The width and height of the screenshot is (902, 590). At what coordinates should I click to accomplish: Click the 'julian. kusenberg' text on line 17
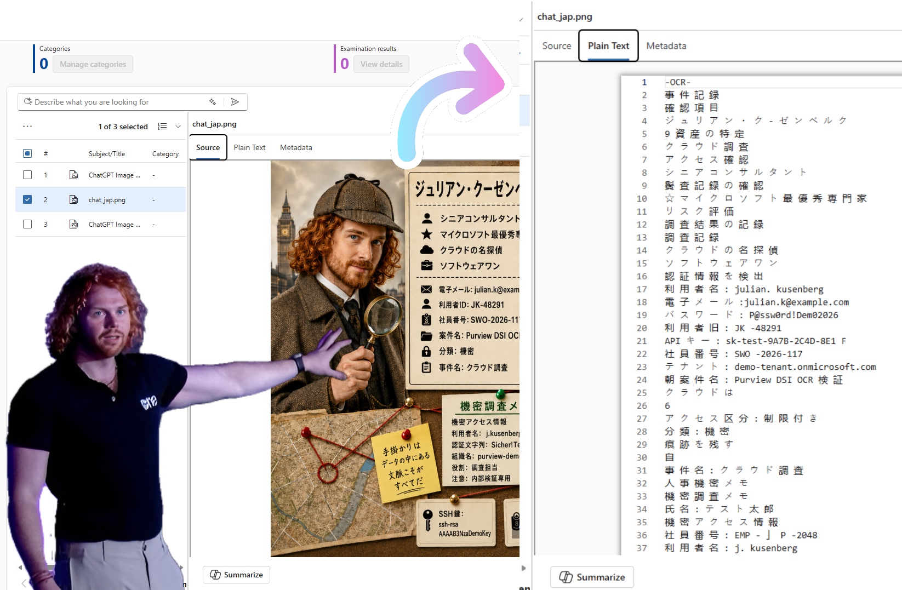coord(779,289)
